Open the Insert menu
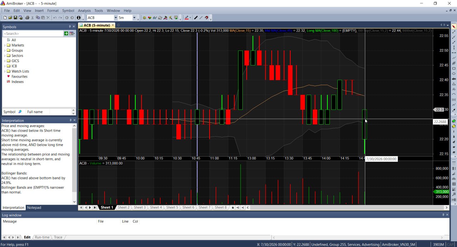457x247 pixels. pyautogui.click(x=39, y=11)
